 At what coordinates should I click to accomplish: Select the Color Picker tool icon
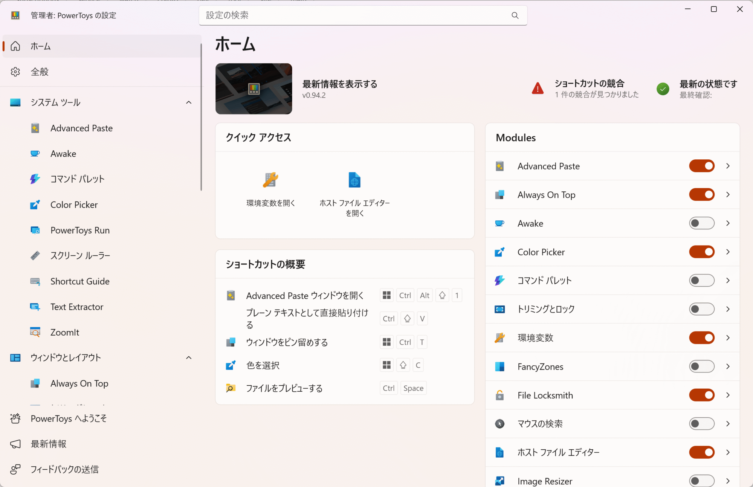click(x=35, y=205)
